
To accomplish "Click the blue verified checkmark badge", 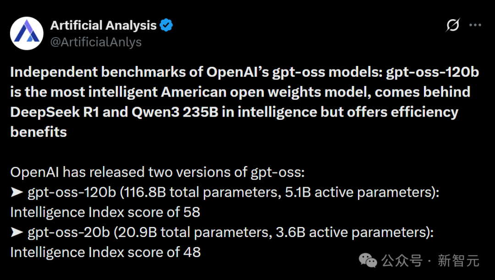I will pos(166,25).
